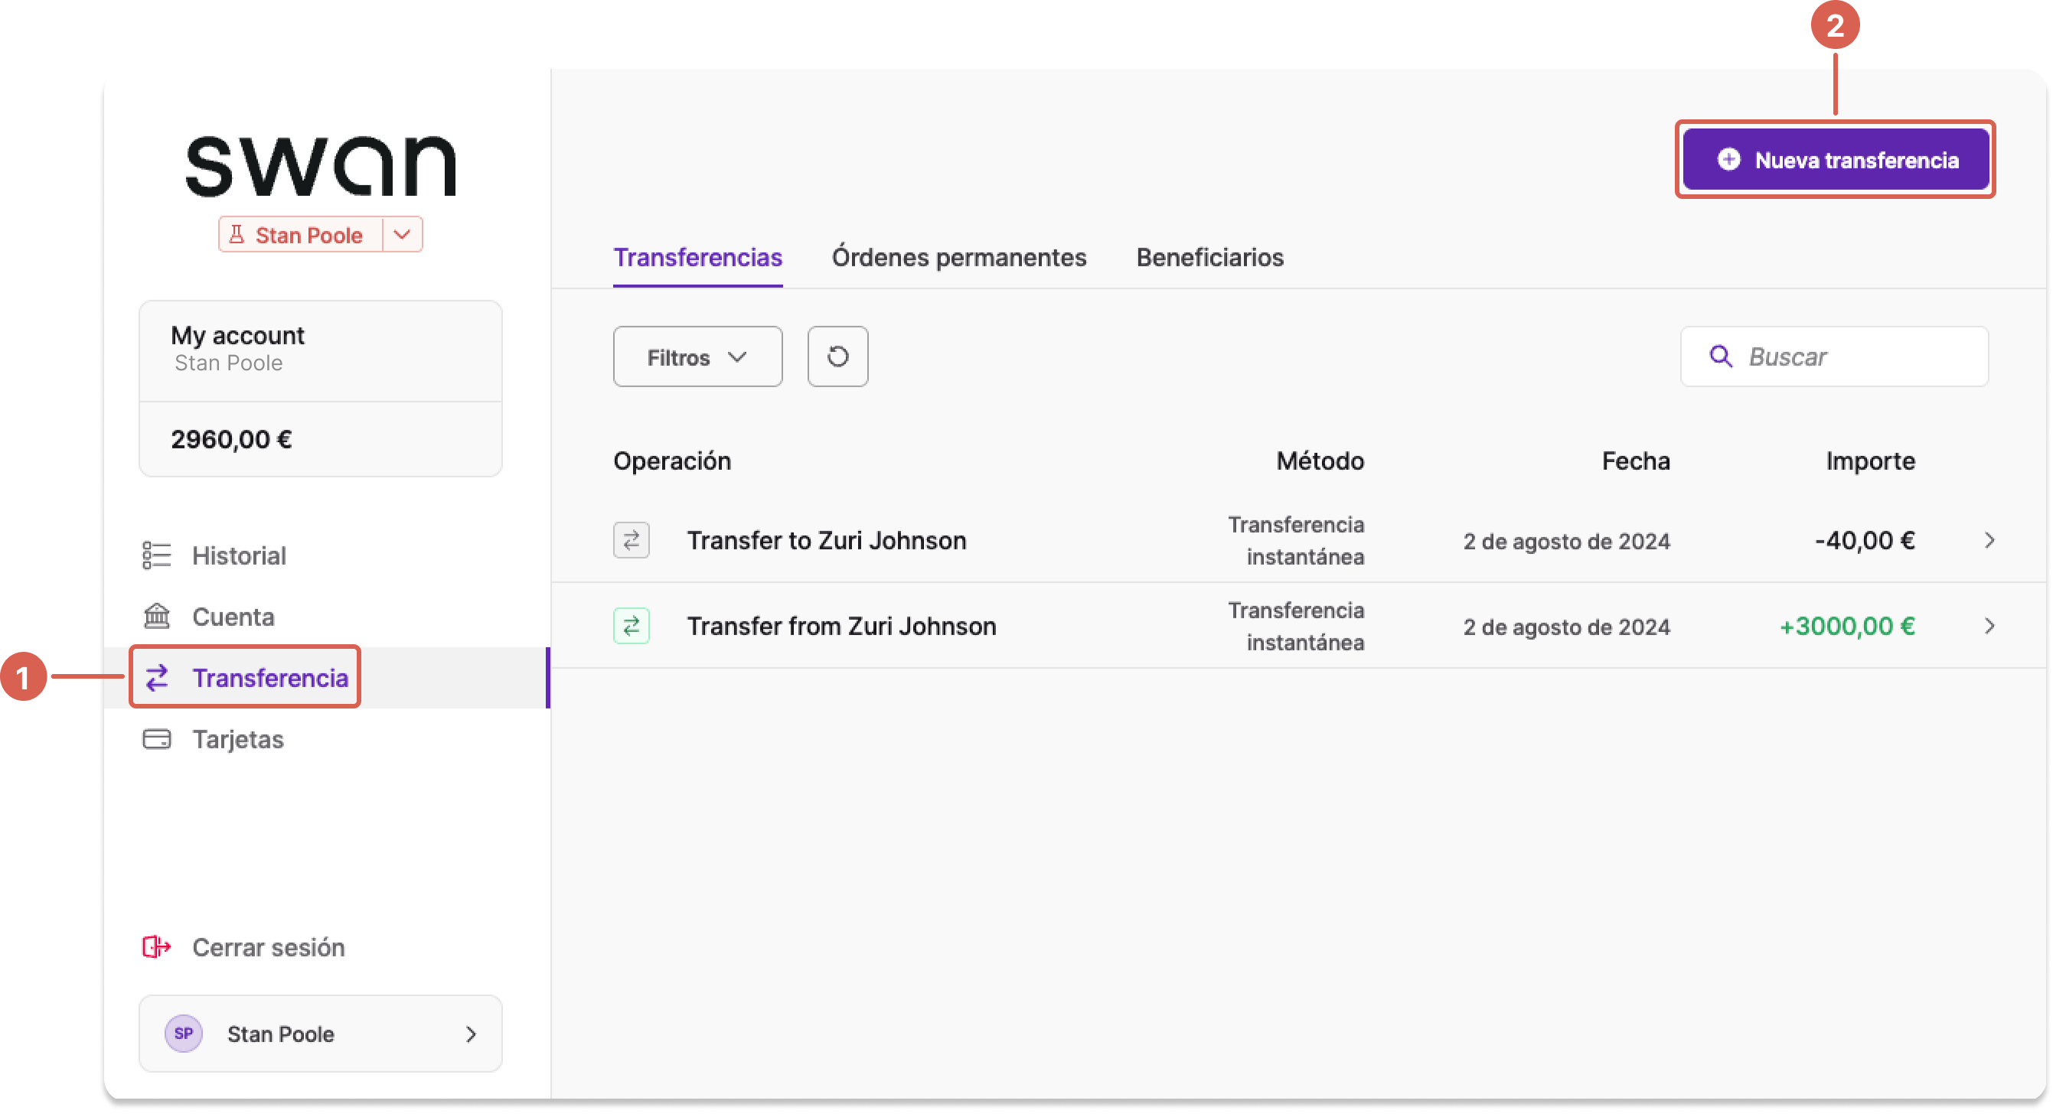This screenshot has height=1114, width=2053.
Task: Click the Transferencia arrows icon in the sidebar
Action: pos(156,677)
